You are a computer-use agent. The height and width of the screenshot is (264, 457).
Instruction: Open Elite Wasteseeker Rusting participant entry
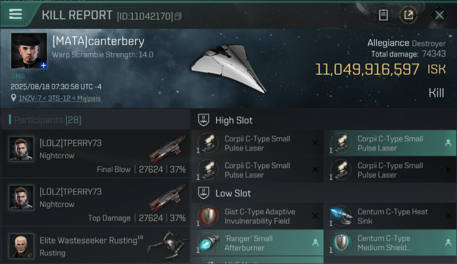click(96, 245)
